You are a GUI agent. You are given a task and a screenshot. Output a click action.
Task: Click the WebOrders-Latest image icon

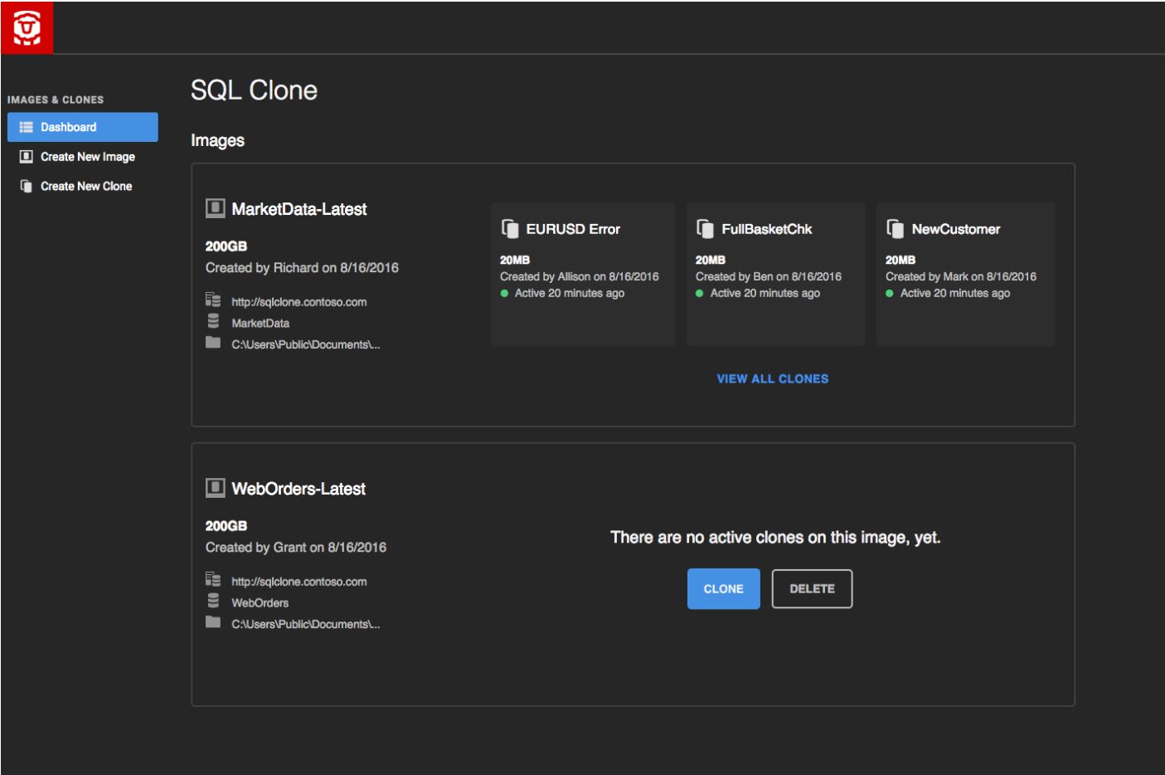point(215,488)
